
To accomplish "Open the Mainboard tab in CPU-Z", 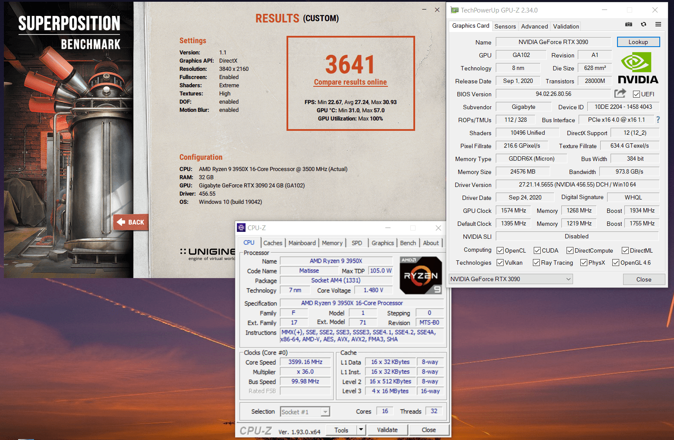I will pyautogui.click(x=302, y=243).
